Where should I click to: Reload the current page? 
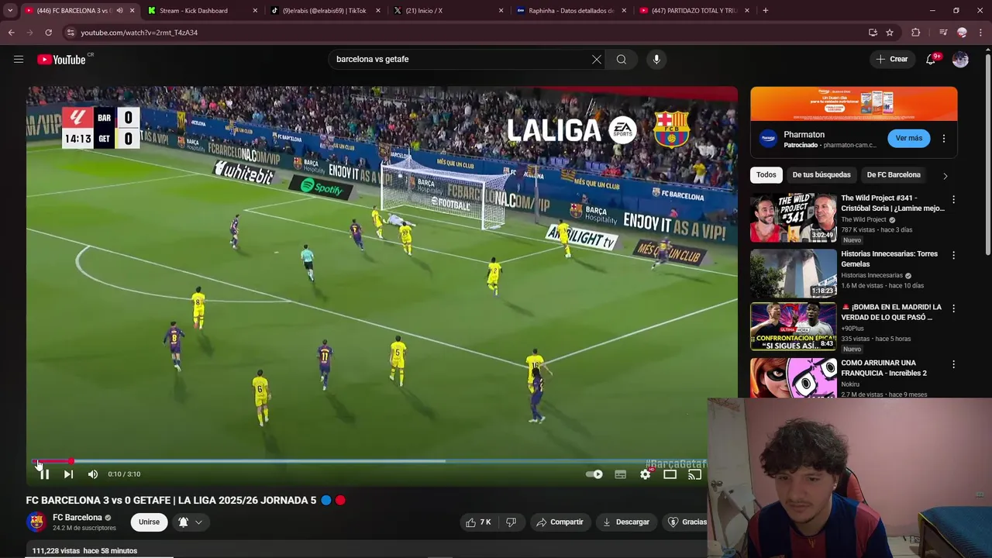tap(48, 33)
